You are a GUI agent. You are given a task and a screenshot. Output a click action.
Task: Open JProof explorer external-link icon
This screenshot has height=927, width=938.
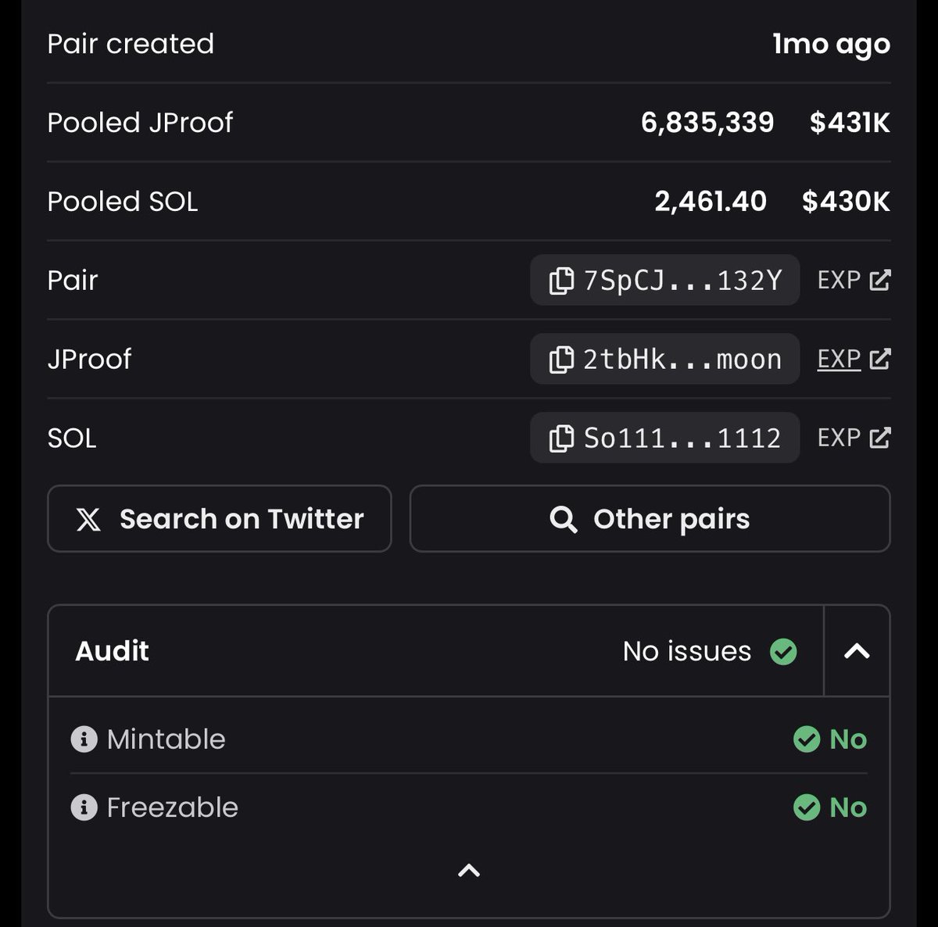[x=880, y=359]
